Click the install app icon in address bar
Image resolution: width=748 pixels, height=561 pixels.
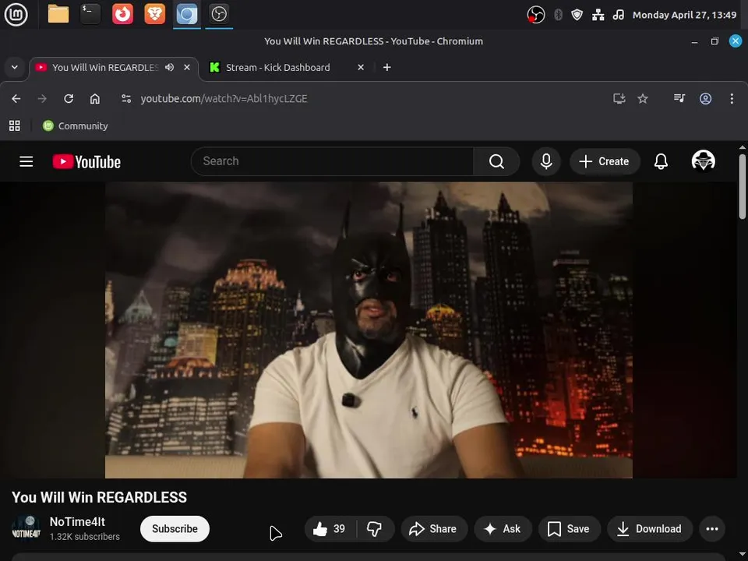tap(619, 99)
